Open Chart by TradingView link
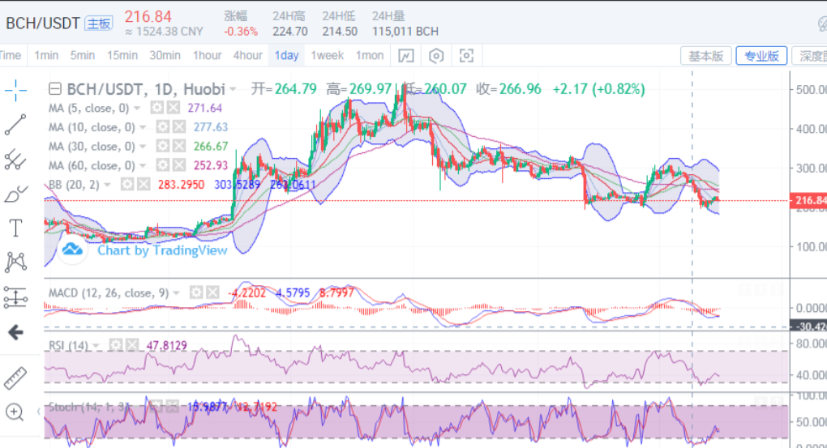Viewport: 827px width, 448px height. 162,250
